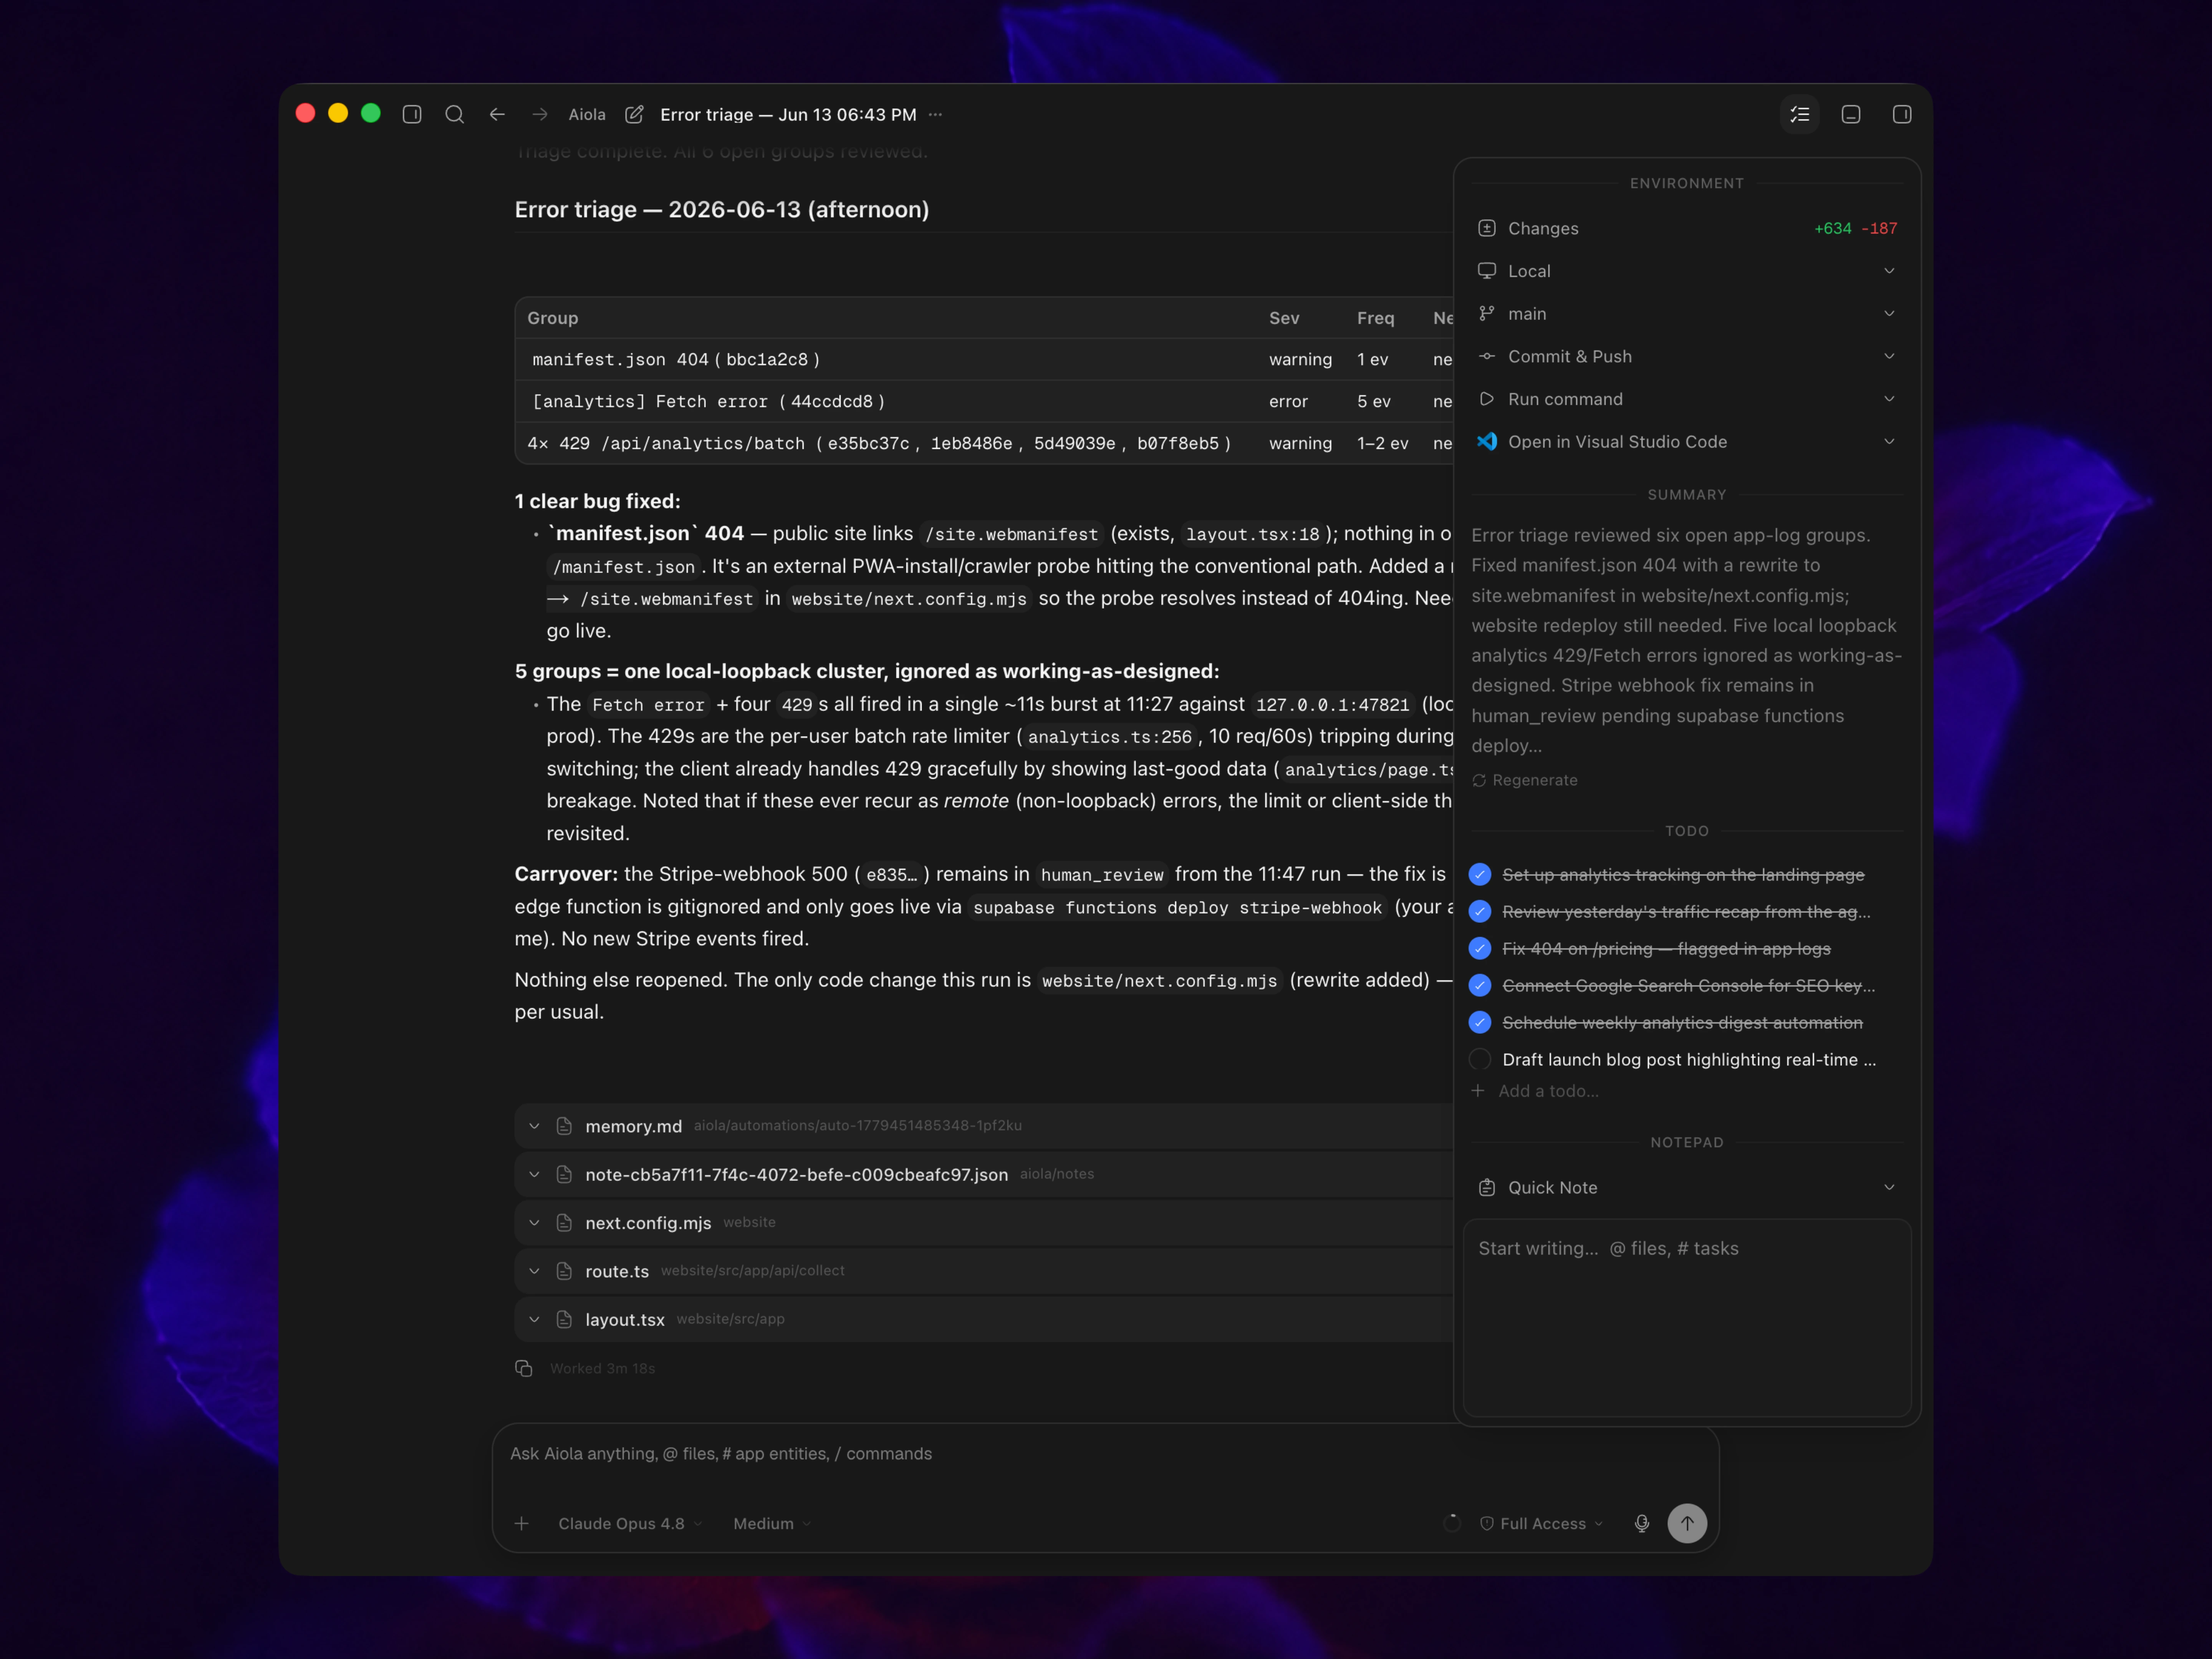Click the loading spinner in prompt bar
Image resolution: width=2212 pixels, height=1659 pixels.
pyautogui.click(x=1452, y=1524)
